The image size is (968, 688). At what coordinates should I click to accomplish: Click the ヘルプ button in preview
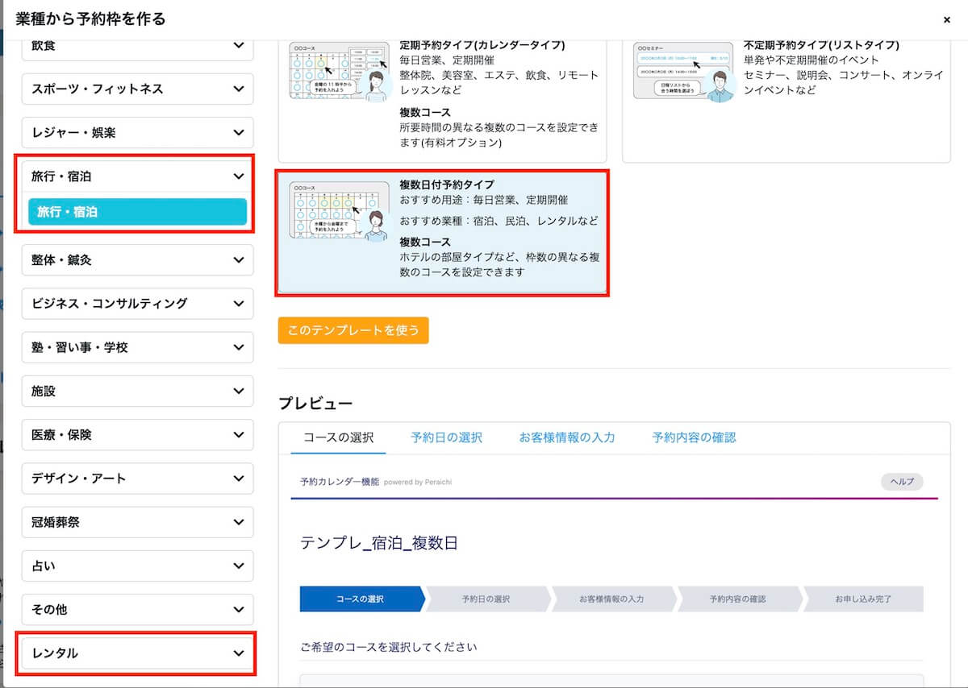pyautogui.click(x=901, y=482)
